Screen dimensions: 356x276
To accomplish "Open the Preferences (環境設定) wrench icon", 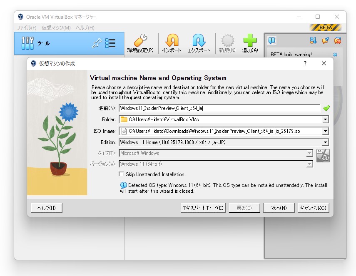I will click(x=140, y=40).
